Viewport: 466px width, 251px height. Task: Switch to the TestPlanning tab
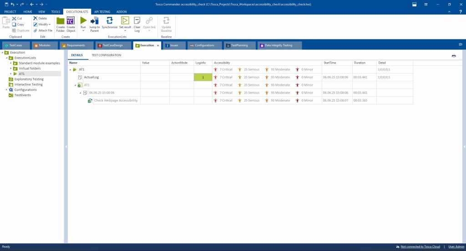239,45
